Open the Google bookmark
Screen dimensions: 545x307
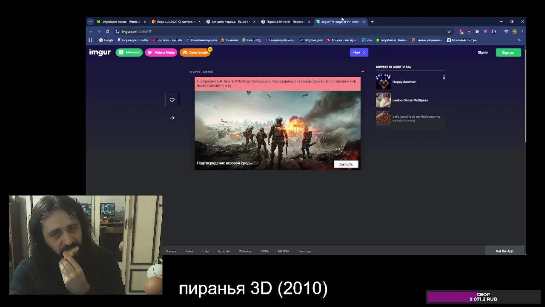(106, 40)
